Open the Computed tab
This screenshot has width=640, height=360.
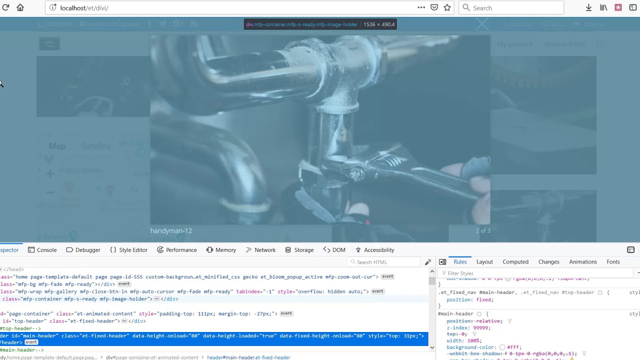(515, 262)
